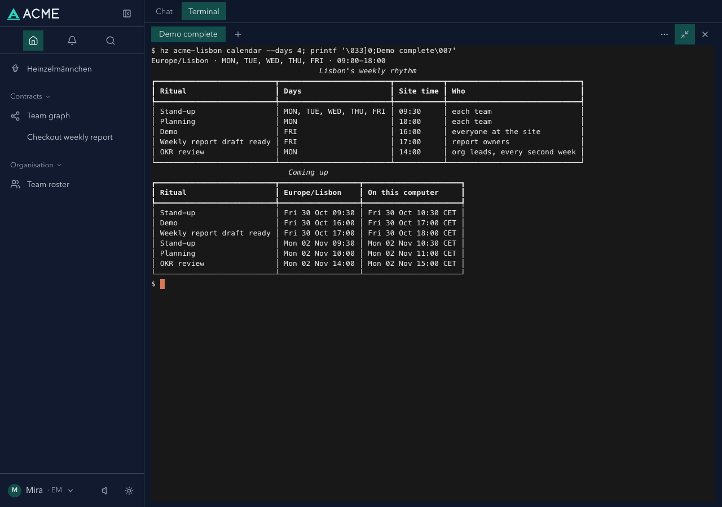
Task: Open the search magnifier icon
Action: [x=111, y=41]
